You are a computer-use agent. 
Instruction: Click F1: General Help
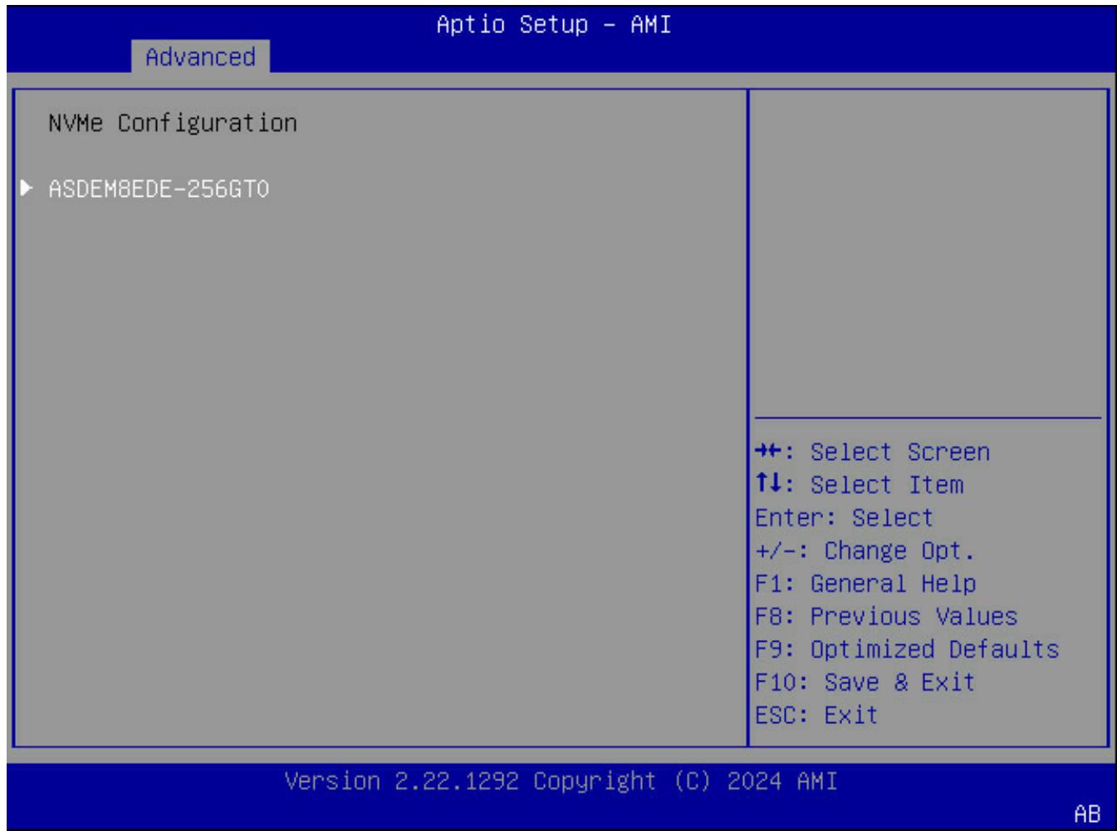pyautogui.click(x=865, y=584)
